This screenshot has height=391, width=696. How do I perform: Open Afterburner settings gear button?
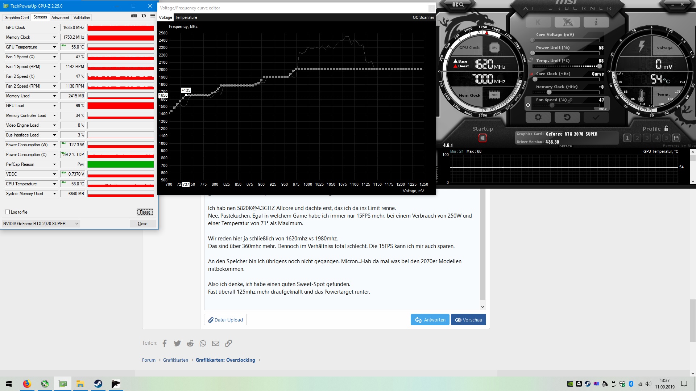point(538,117)
